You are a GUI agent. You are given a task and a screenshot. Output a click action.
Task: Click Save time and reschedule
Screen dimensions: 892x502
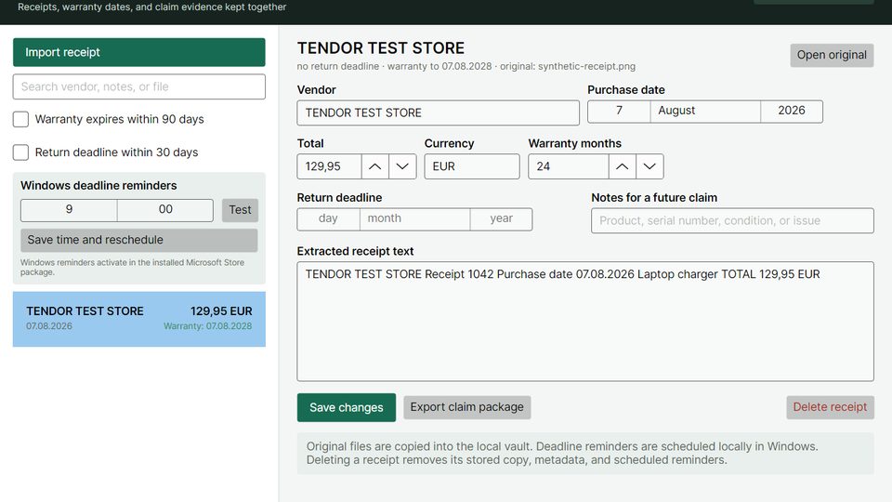coord(138,240)
